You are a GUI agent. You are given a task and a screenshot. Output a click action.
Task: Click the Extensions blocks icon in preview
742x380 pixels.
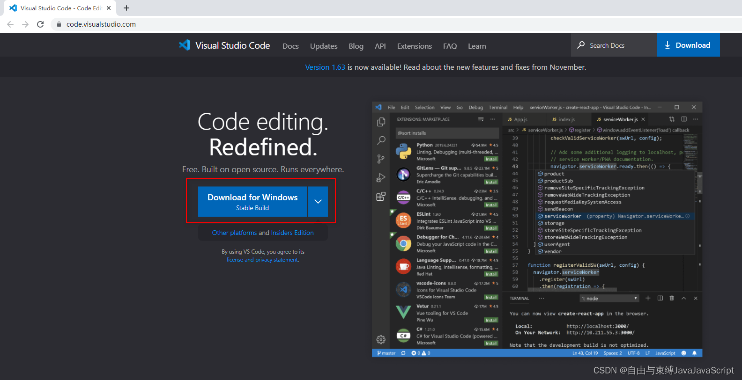click(x=381, y=197)
